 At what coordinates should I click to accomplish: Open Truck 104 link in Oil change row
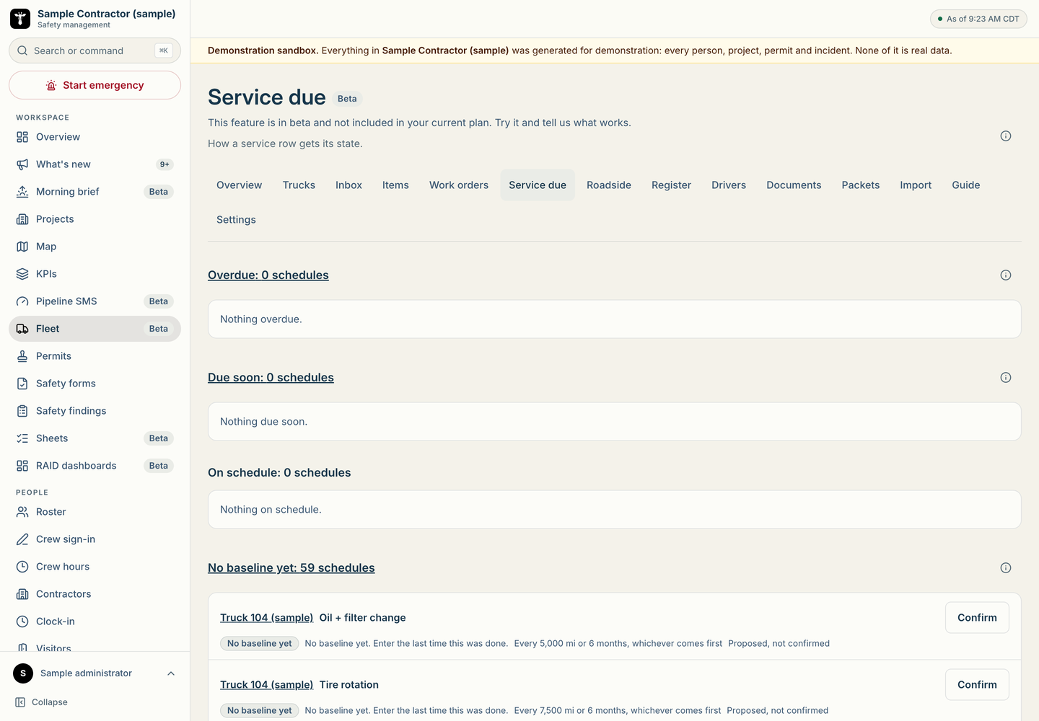(x=267, y=618)
